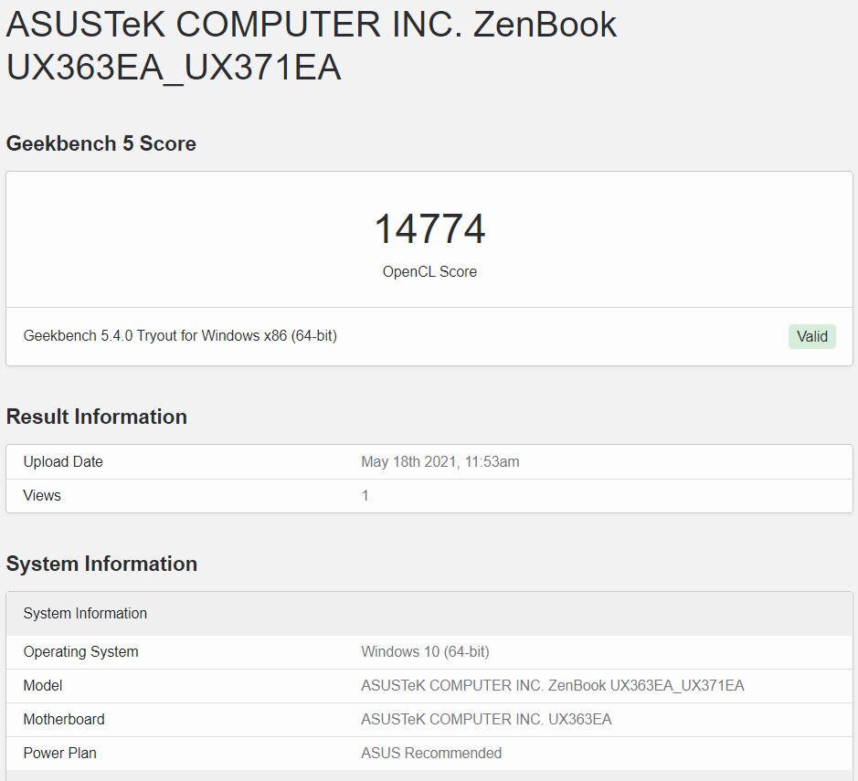This screenshot has height=781, width=858.
Task: Click the Windows 10 (64-bit) value
Action: coord(425,652)
